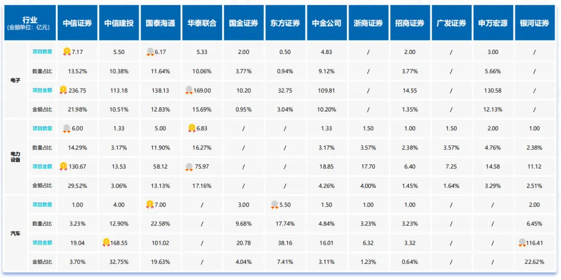This screenshot has width=561, height=280.
Task: Click the 银河证券 column header
Action: tap(535, 23)
